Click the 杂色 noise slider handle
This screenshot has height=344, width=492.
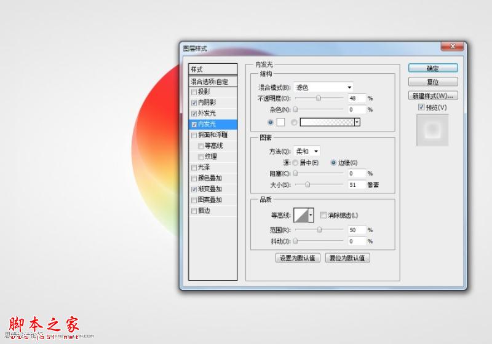click(x=296, y=109)
